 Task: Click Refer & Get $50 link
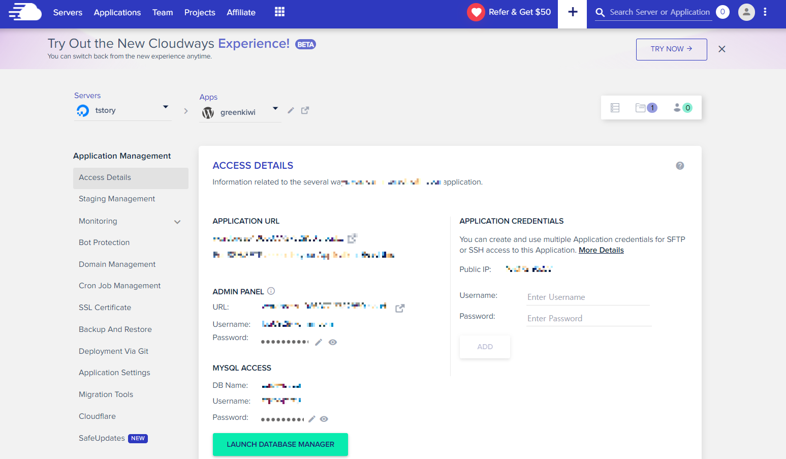pos(520,12)
